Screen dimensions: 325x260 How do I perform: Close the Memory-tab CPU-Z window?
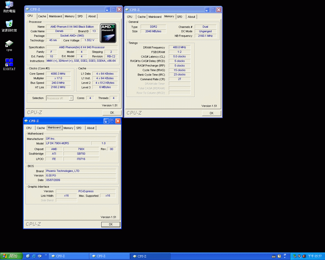coord(219,10)
